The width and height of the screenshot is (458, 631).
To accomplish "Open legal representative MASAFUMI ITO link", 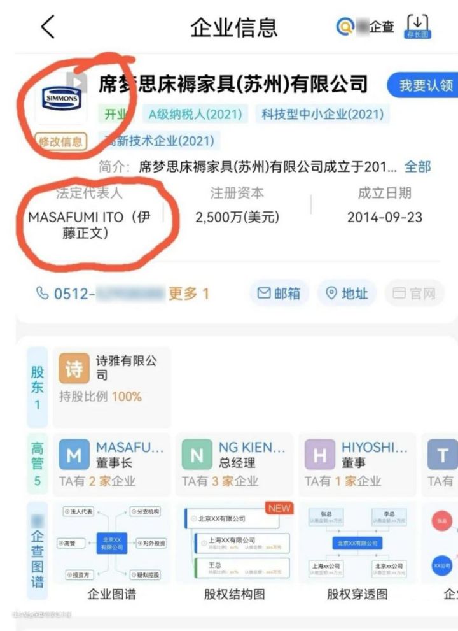I will (89, 225).
